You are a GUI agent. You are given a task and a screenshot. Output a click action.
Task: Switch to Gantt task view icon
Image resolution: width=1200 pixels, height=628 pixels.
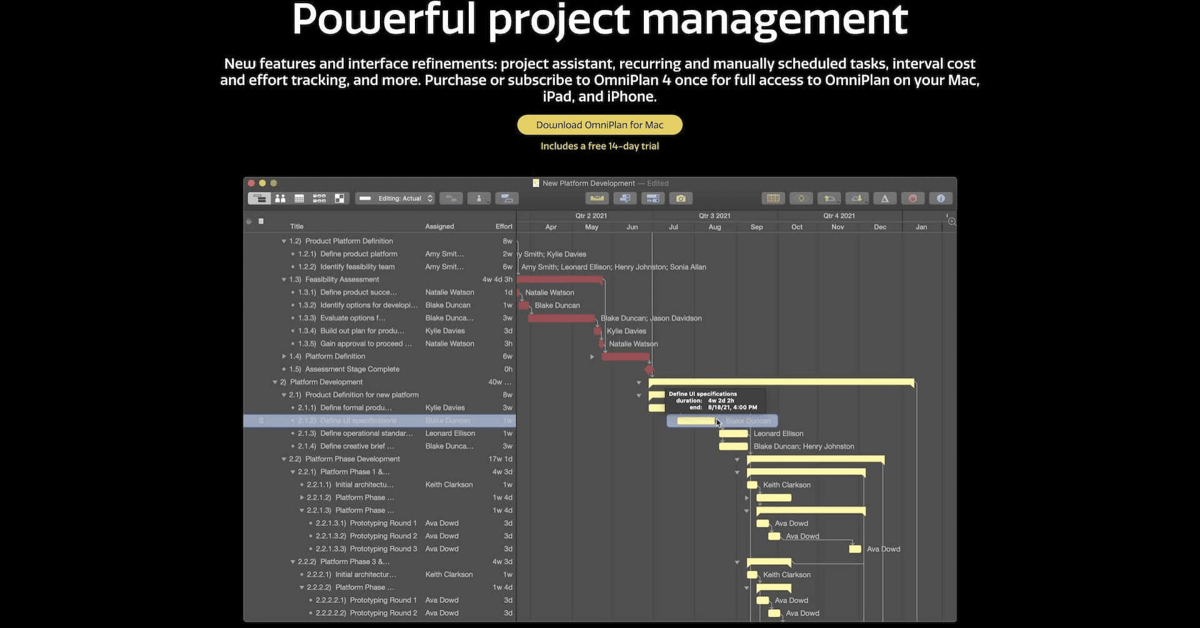pos(259,199)
